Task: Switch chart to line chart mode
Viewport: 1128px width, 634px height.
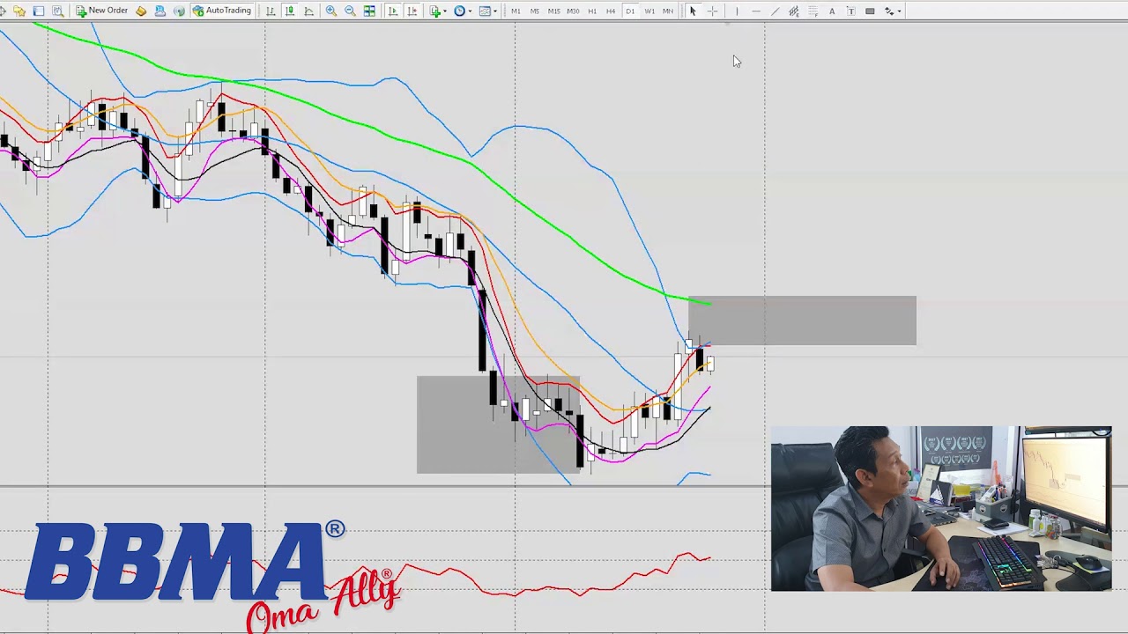Action: 308,11
